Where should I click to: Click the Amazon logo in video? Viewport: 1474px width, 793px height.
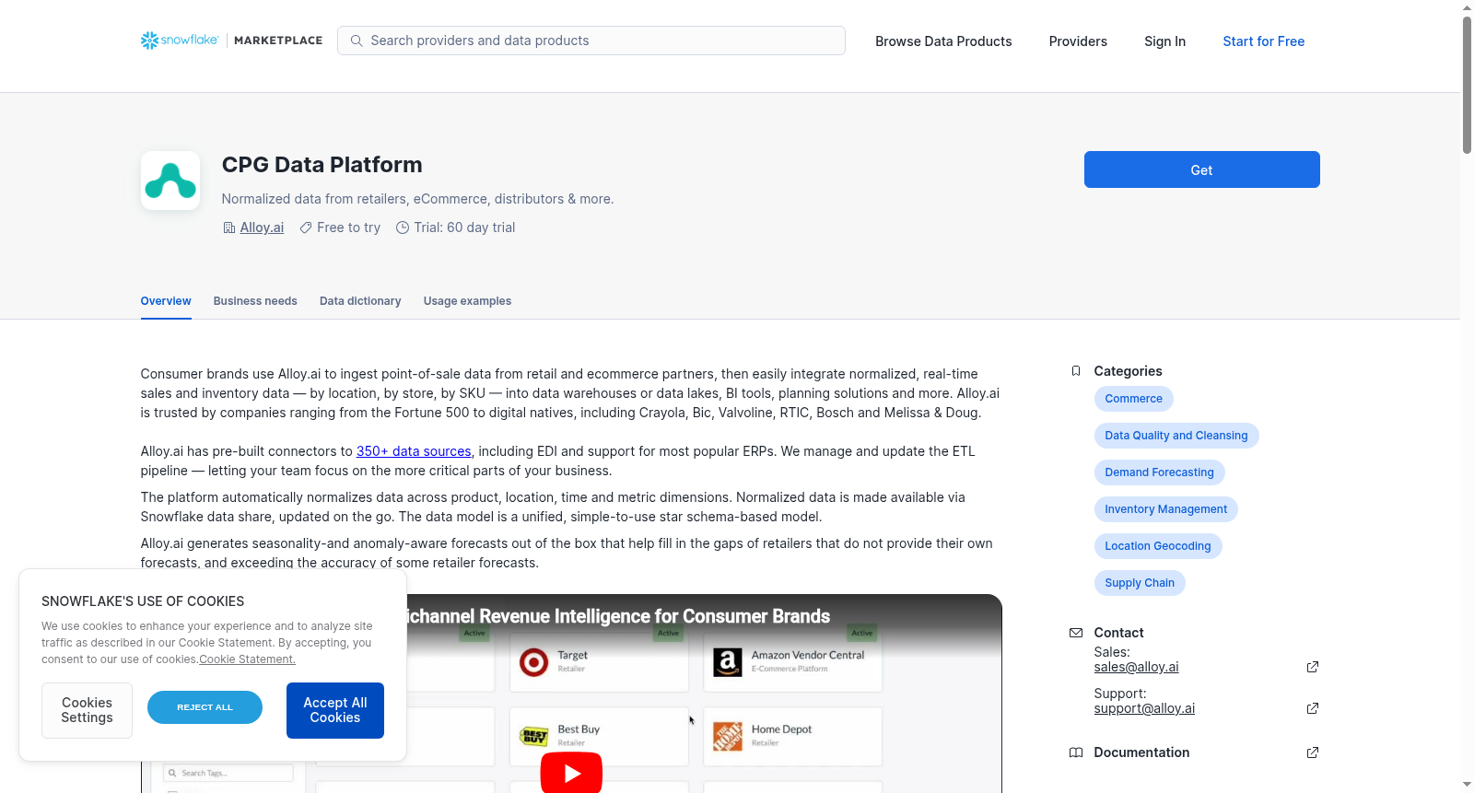tap(728, 662)
